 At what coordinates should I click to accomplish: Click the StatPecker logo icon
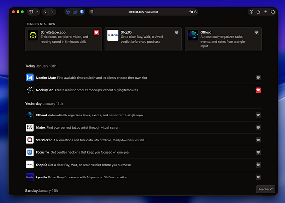click(29, 140)
